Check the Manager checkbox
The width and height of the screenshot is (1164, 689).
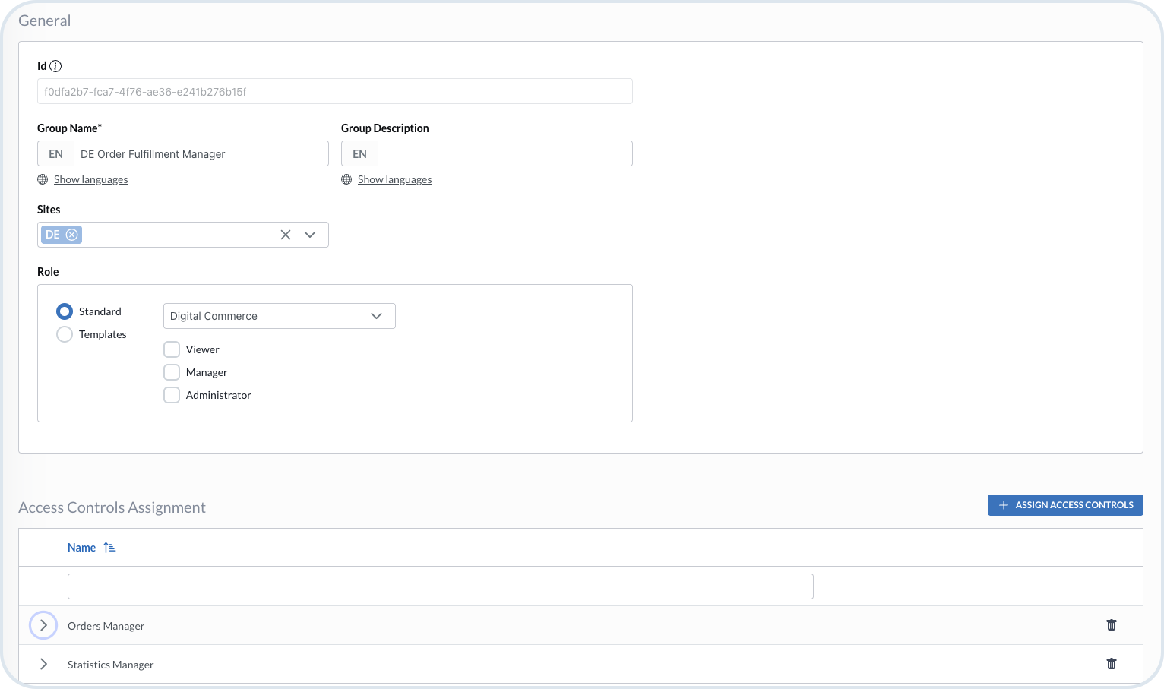[x=172, y=372]
